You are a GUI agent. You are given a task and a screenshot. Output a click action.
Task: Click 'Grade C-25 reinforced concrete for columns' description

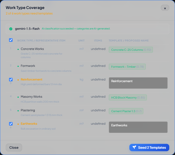point(42,55)
